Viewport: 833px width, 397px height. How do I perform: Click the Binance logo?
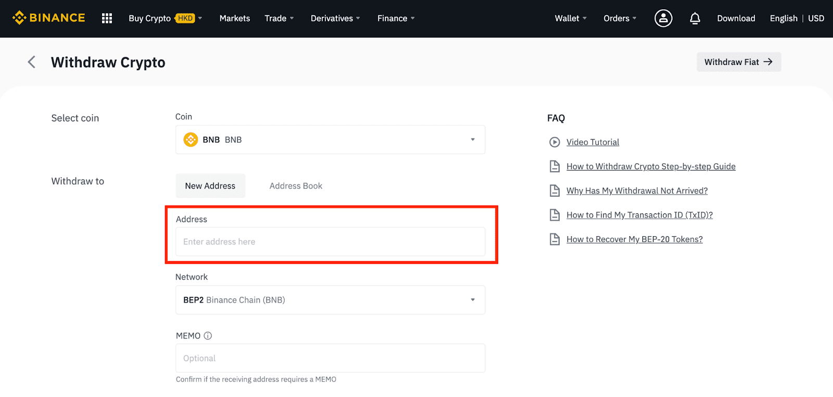click(49, 18)
